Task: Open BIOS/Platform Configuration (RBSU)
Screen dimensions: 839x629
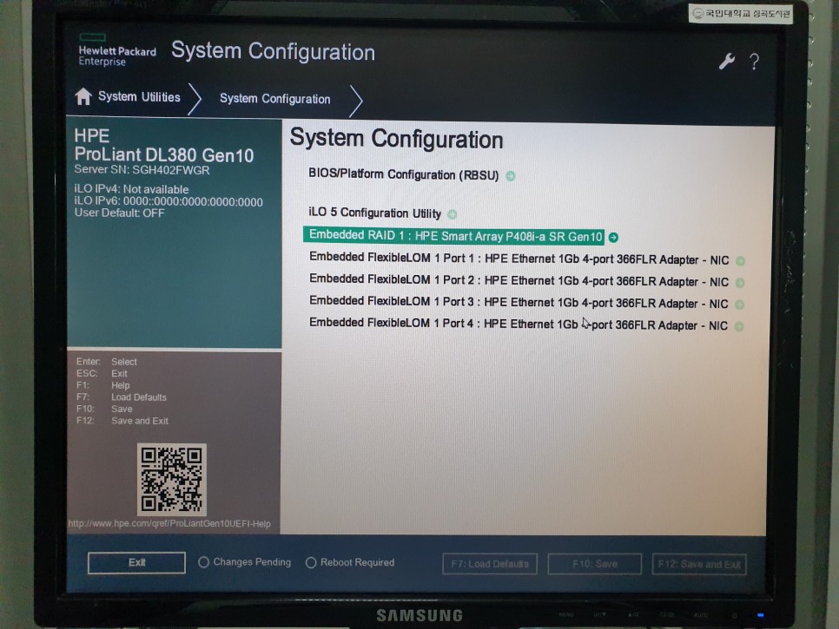Action: 404,174
